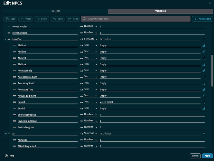Collapse the LoadOut structure
Viewport: 214px width, 161px height.
(6, 39)
